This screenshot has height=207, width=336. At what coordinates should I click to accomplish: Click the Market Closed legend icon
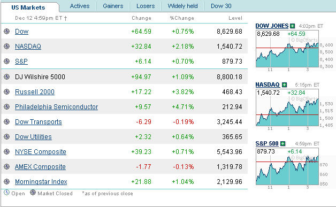33,192
